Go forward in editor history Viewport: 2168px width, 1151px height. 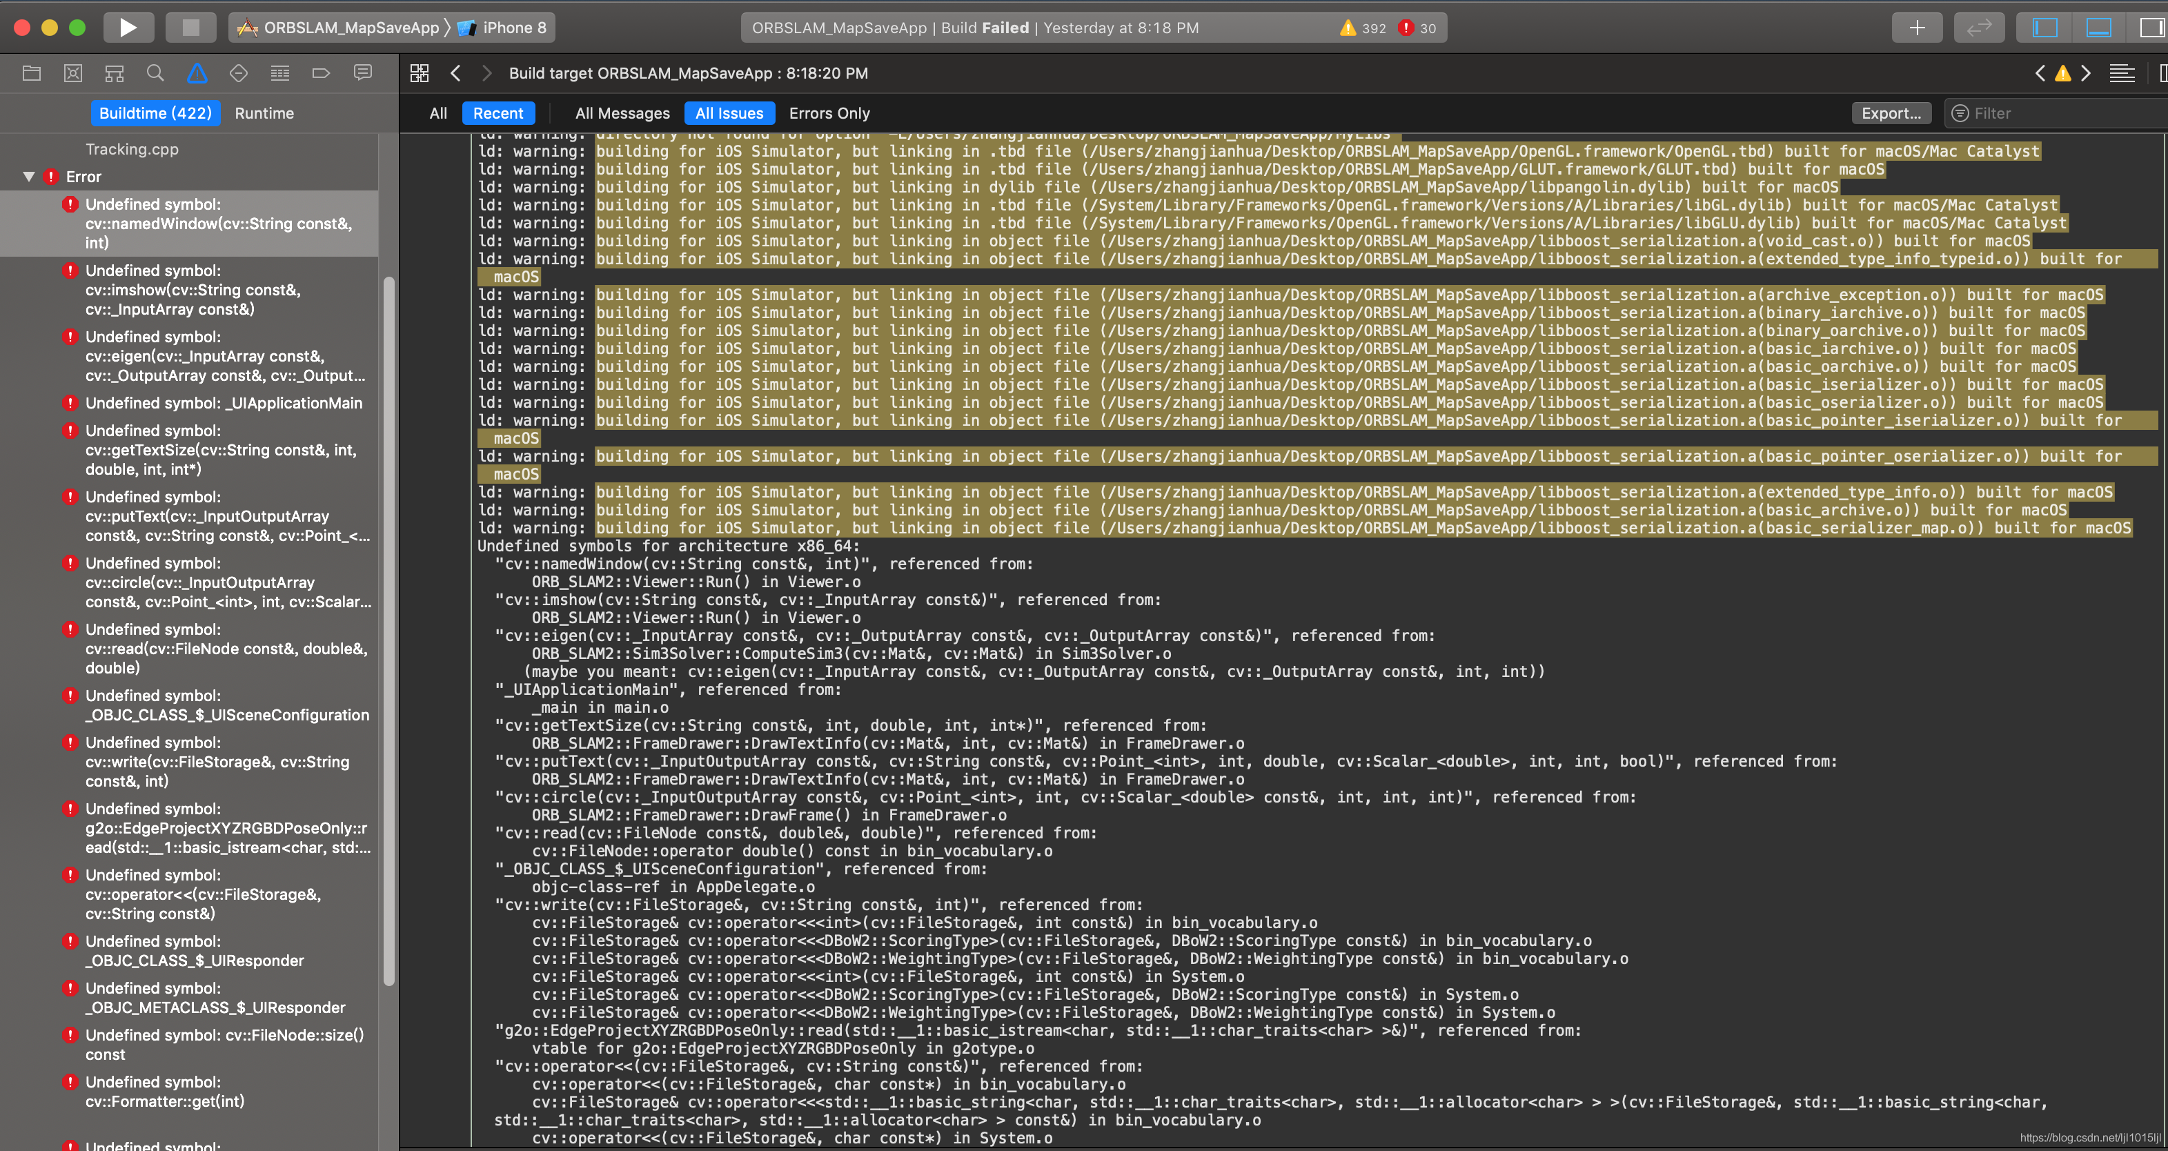tap(486, 73)
